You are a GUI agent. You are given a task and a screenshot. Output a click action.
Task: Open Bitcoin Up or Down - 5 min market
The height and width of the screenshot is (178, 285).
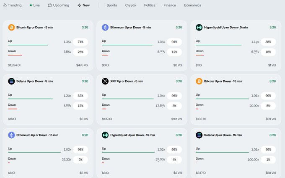35,28
